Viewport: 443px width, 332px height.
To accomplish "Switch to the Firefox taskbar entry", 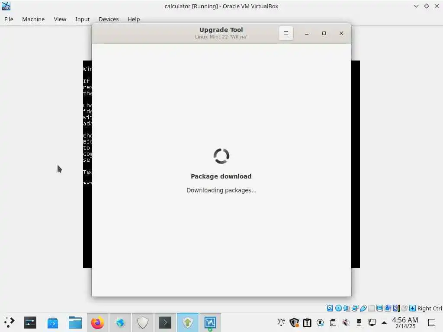I will [97, 322].
